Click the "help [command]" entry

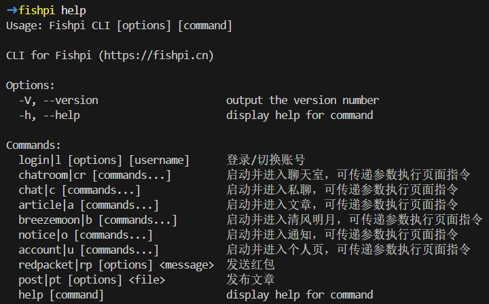[61, 295]
